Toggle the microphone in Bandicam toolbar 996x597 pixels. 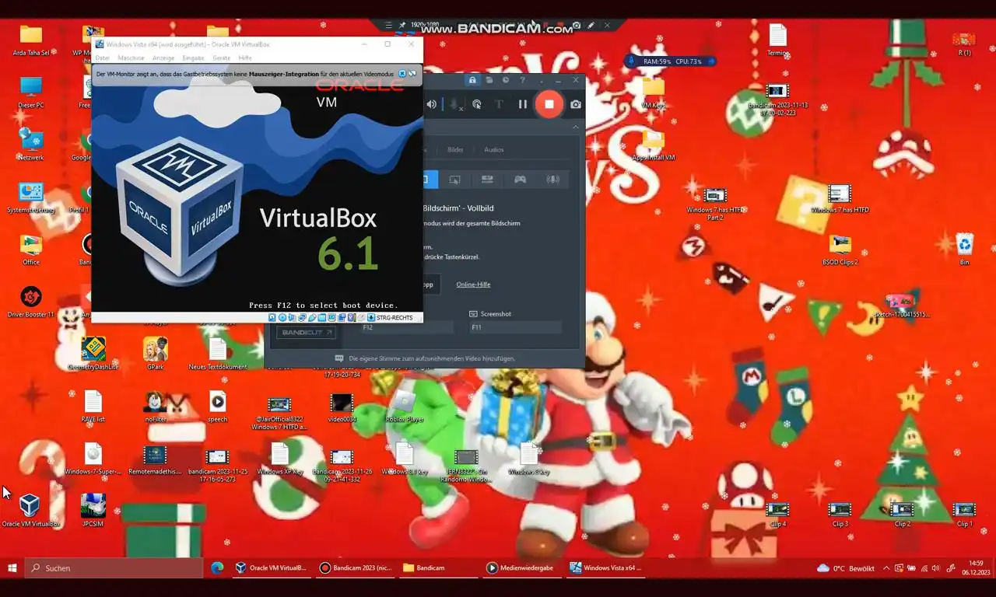tap(454, 104)
